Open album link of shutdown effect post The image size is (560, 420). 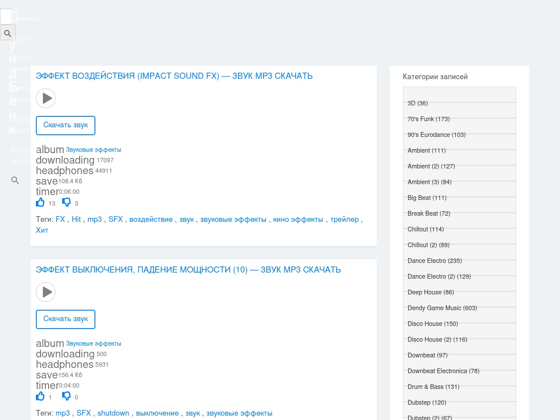pos(94,343)
